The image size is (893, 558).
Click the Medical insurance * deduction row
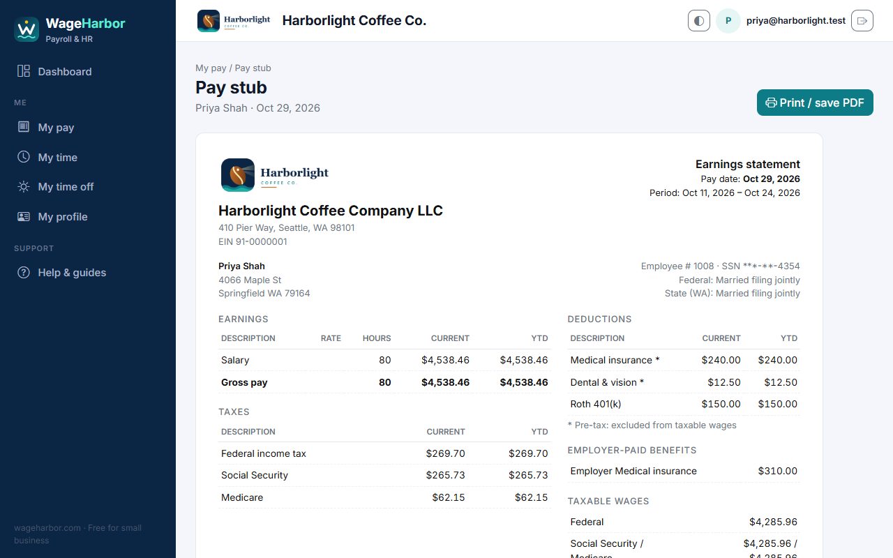coord(684,360)
